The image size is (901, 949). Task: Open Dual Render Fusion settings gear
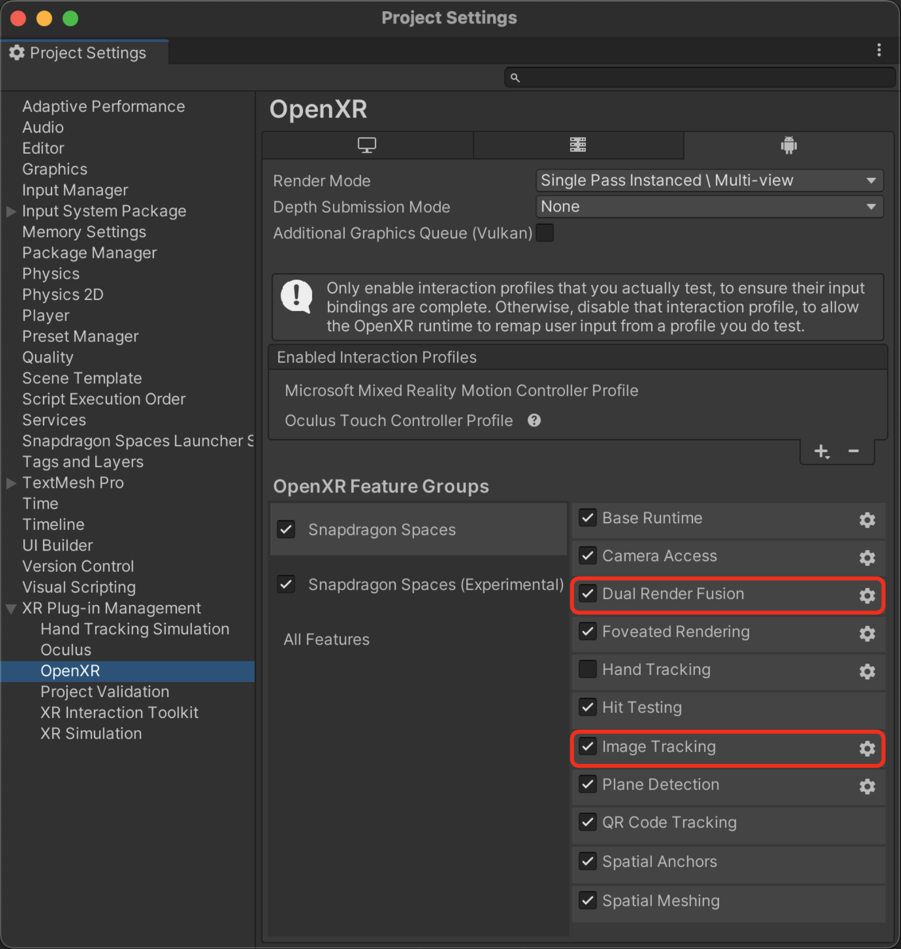coord(867,595)
